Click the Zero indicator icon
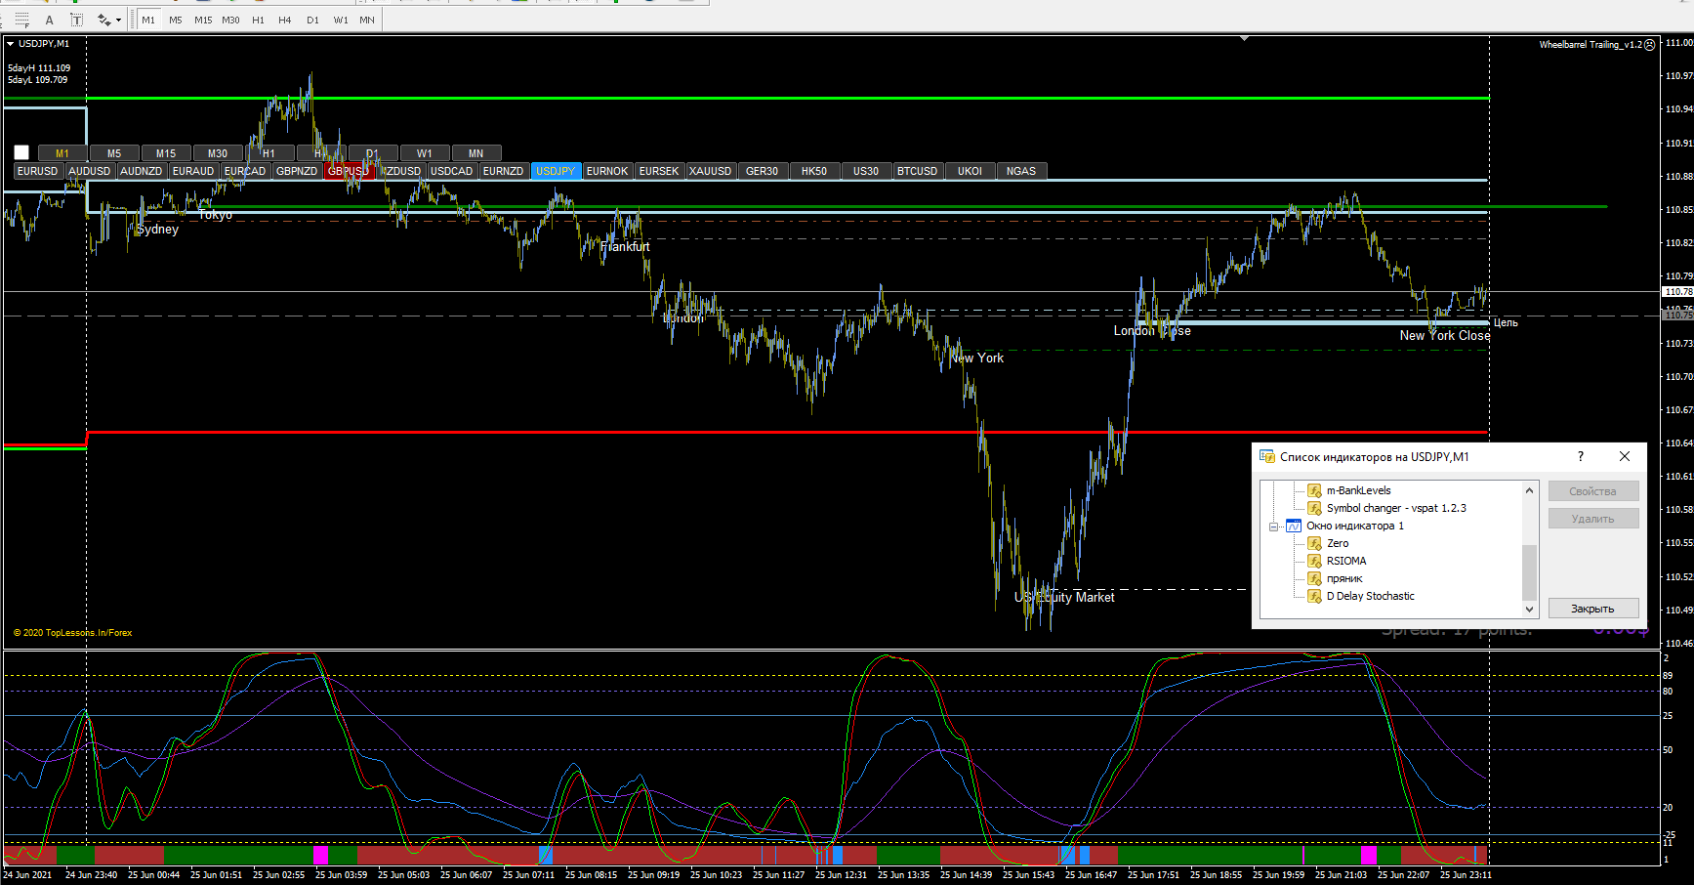1694x885 pixels. [x=1315, y=543]
